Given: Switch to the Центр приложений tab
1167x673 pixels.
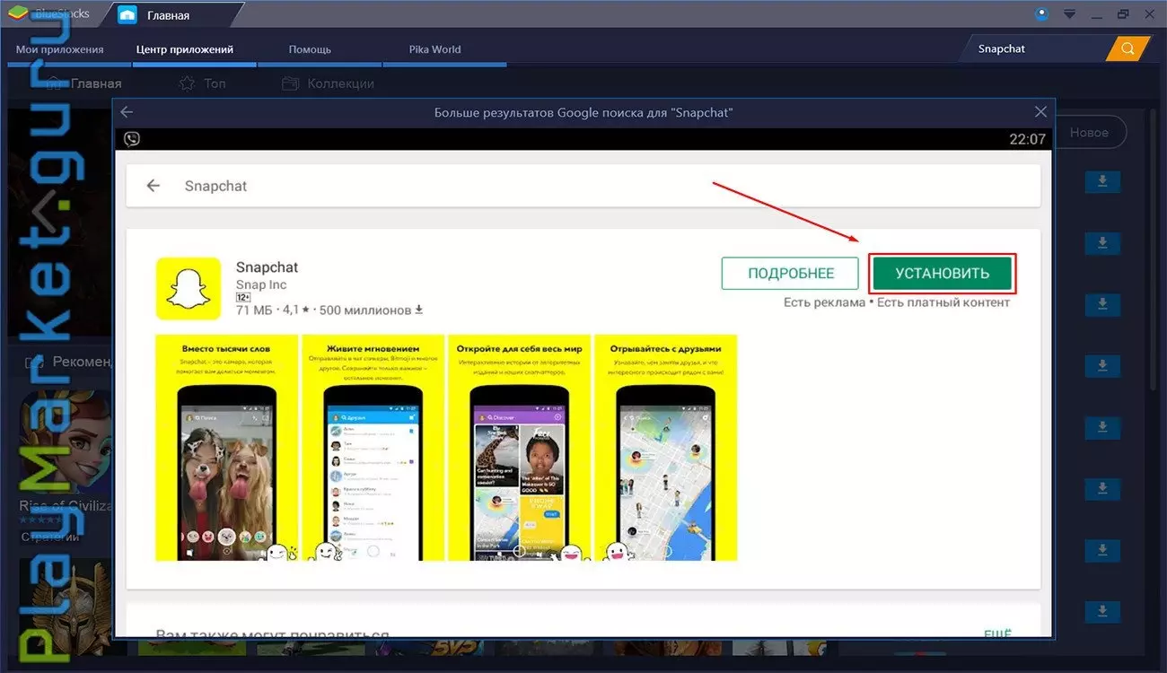Looking at the screenshot, I should (185, 49).
